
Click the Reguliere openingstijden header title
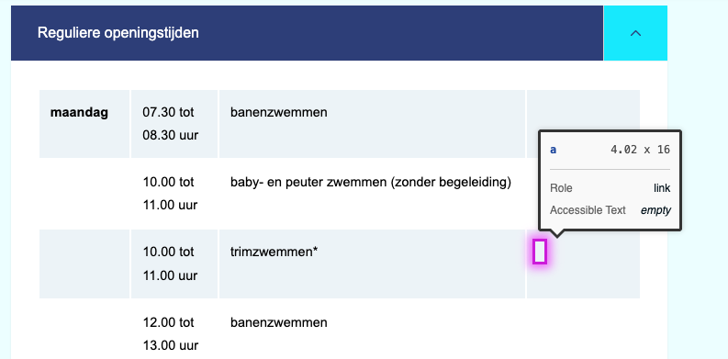[x=118, y=33]
